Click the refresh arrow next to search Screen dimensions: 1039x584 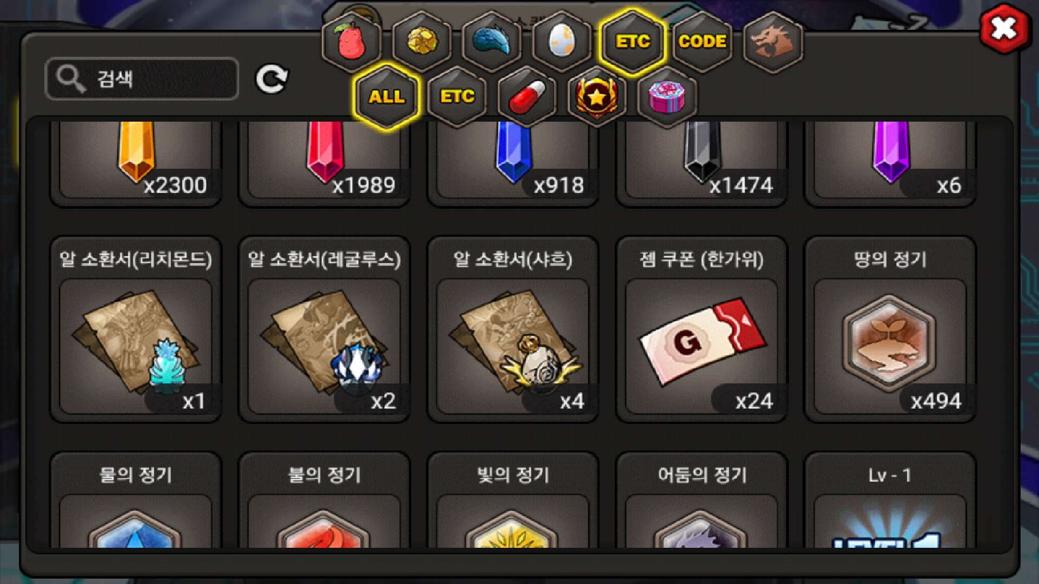click(272, 79)
